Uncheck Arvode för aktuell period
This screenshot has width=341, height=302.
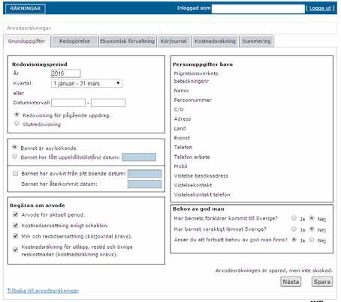click(16, 214)
